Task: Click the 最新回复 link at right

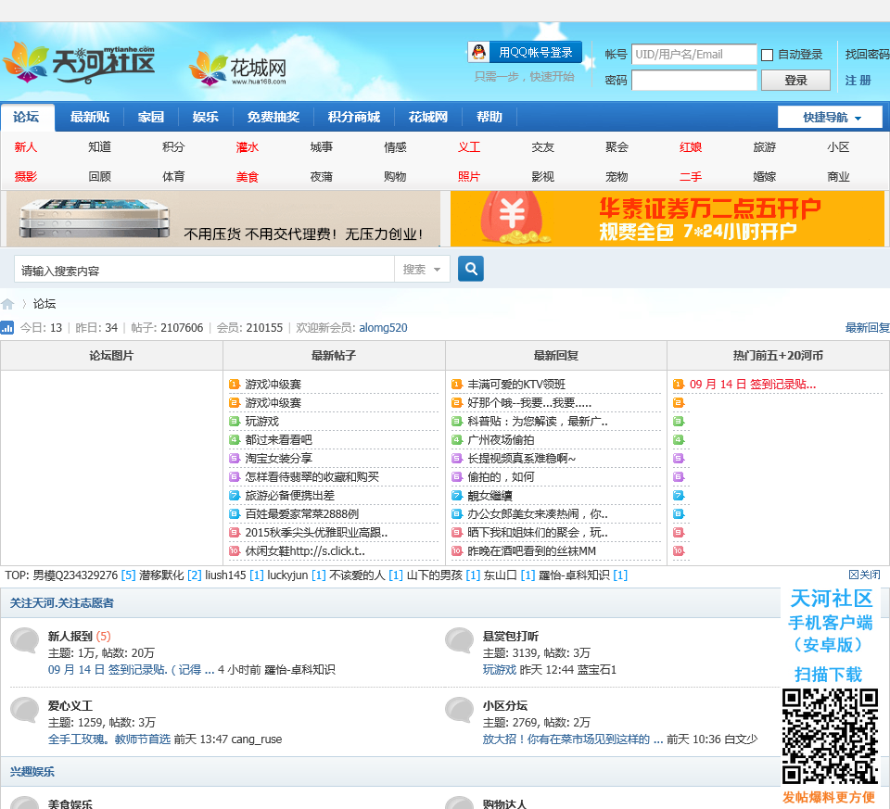Action: click(868, 327)
